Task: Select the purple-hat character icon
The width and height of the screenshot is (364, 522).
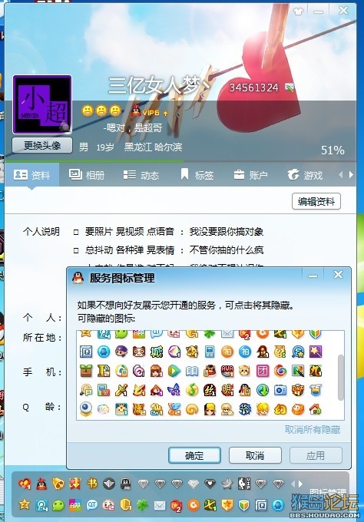Action: tap(121, 352)
